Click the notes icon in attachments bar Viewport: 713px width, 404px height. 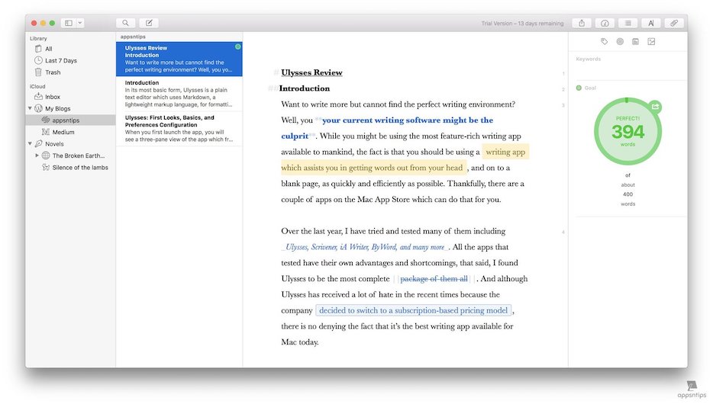pyautogui.click(x=635, y=42)
